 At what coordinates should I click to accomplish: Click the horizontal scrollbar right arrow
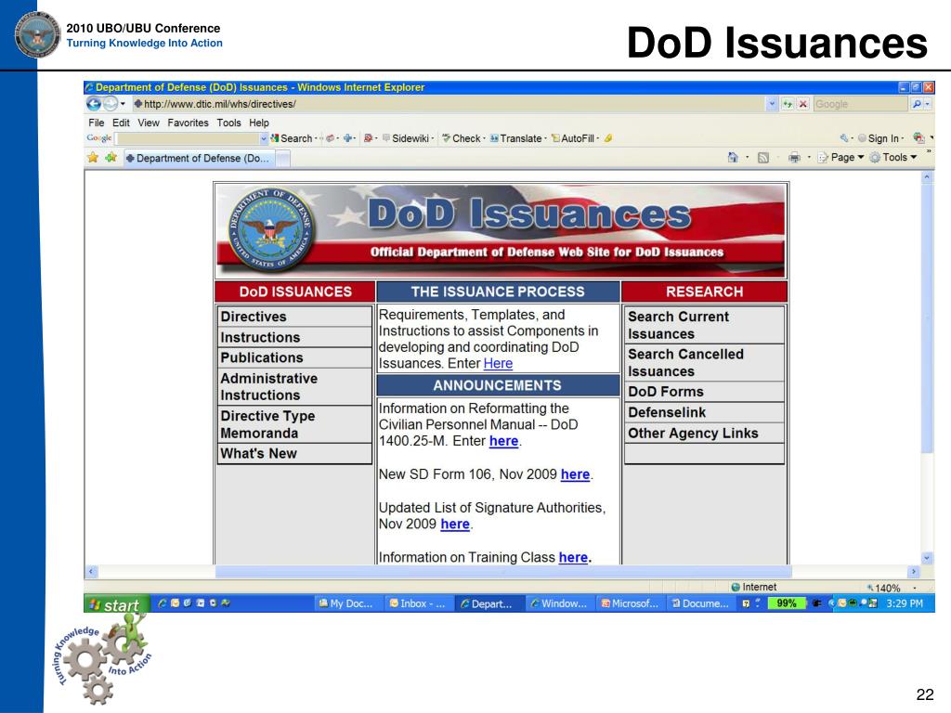pos(914,571)
